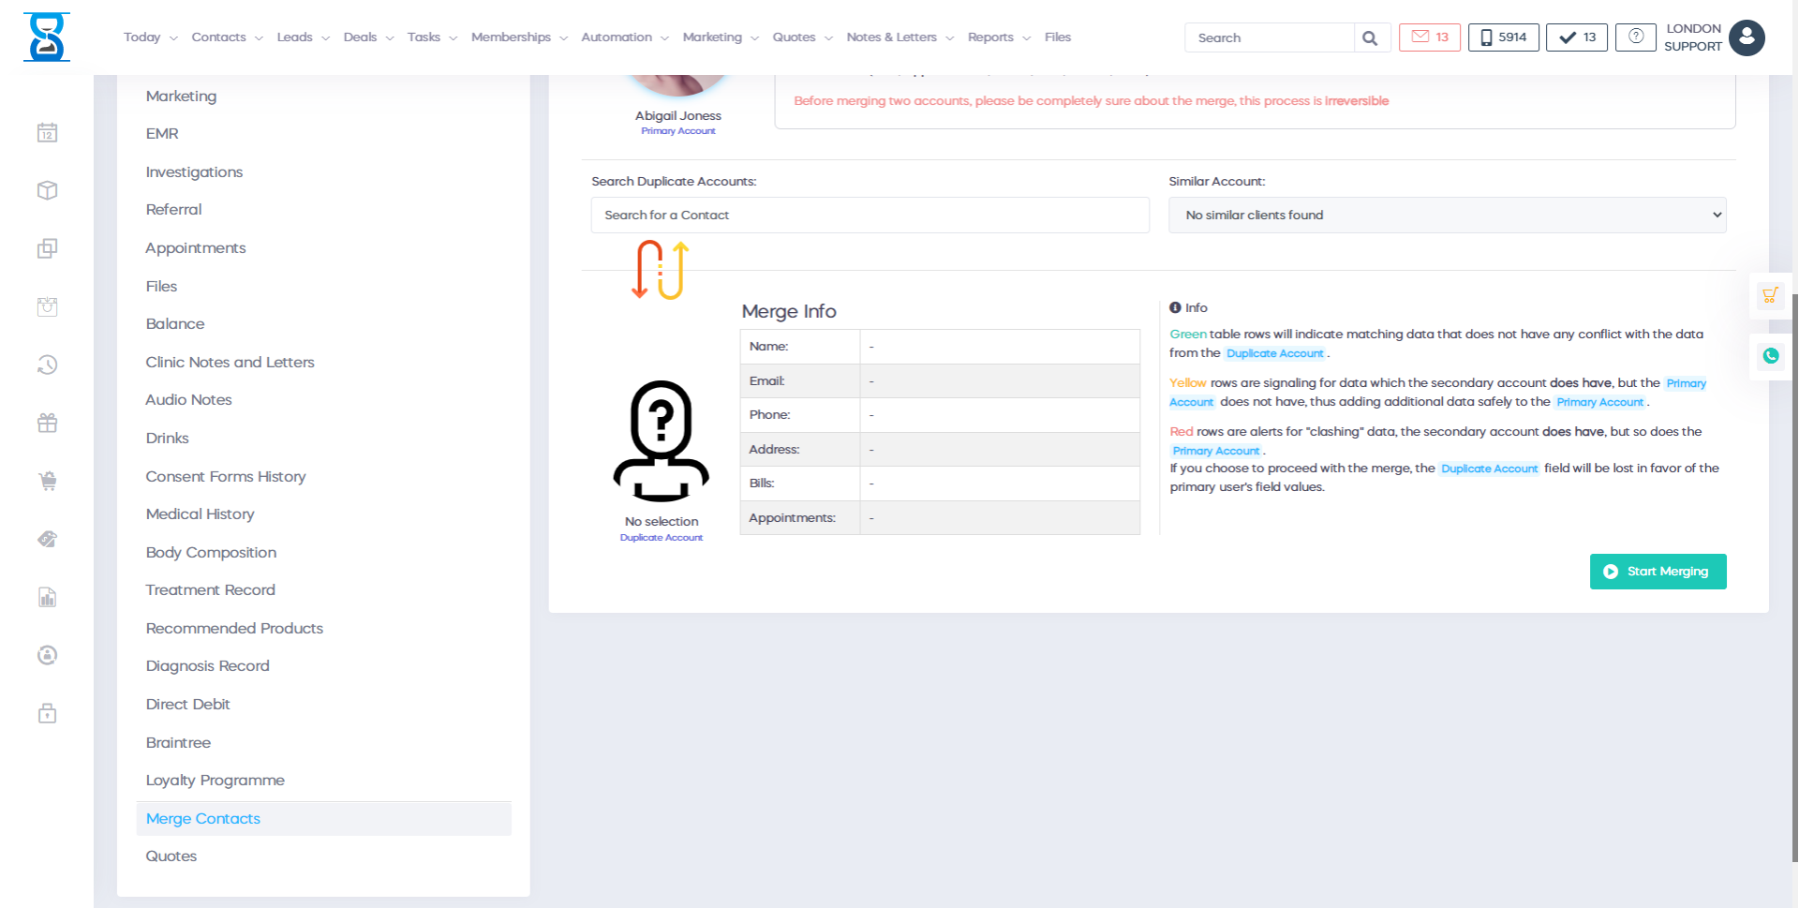Select Medical History in left panel
The width and height of the screenshot is (1799, 908).
click(200, 514)
